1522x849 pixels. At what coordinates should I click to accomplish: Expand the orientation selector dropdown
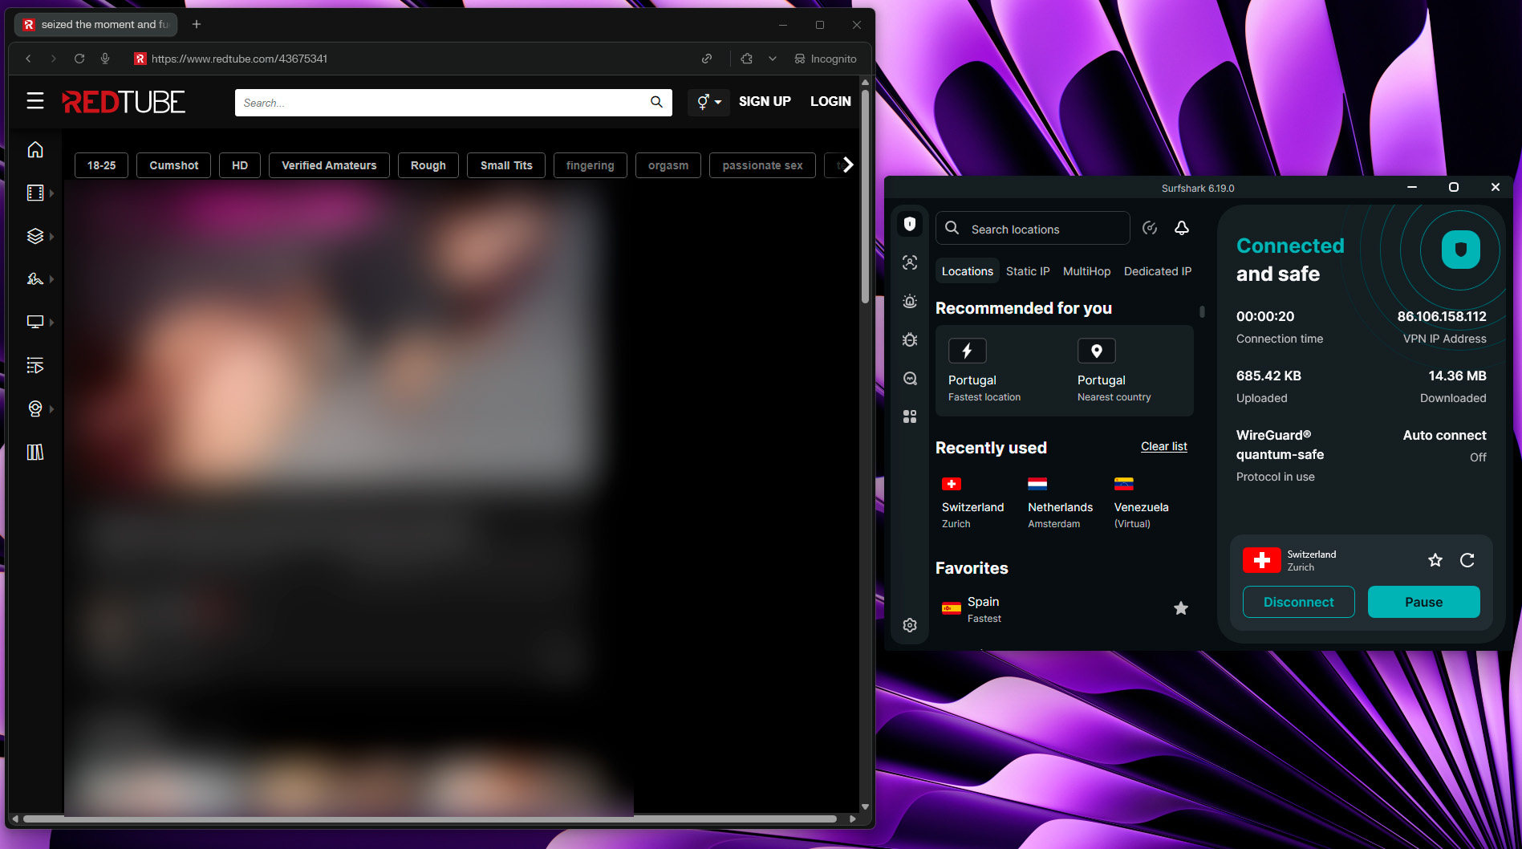(708, 102)
